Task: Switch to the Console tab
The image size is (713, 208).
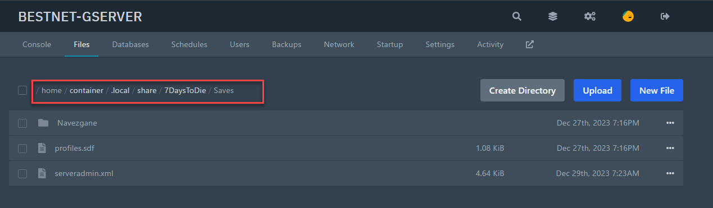Action: pos(37,44)
